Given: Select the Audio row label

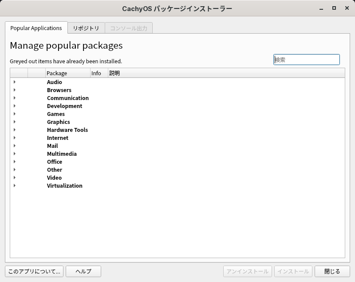Looking at the screenshot, I should click(54, 82).
